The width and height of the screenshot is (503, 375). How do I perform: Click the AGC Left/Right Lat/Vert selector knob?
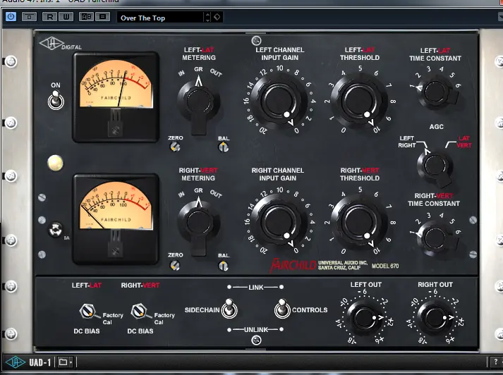coord(436,166)
